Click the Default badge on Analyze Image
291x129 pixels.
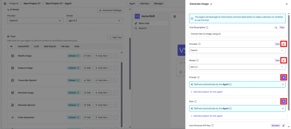(74, 68)
